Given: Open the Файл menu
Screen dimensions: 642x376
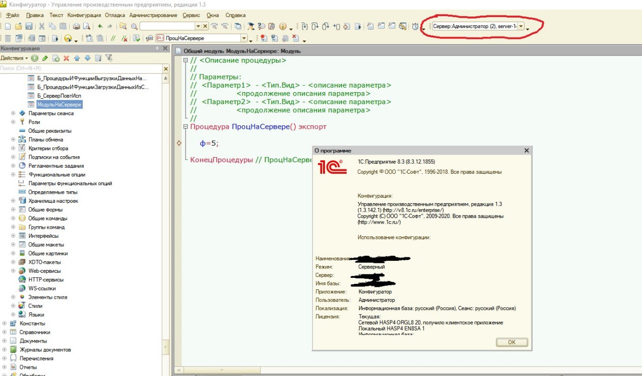Looking at the screenshot, I should click(13, 15).
